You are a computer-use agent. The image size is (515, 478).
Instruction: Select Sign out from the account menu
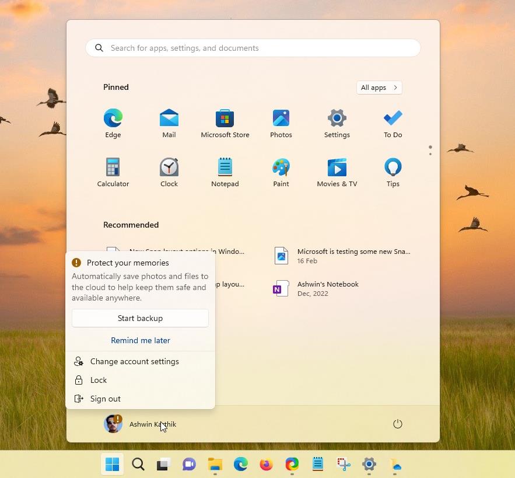(140, 399)
